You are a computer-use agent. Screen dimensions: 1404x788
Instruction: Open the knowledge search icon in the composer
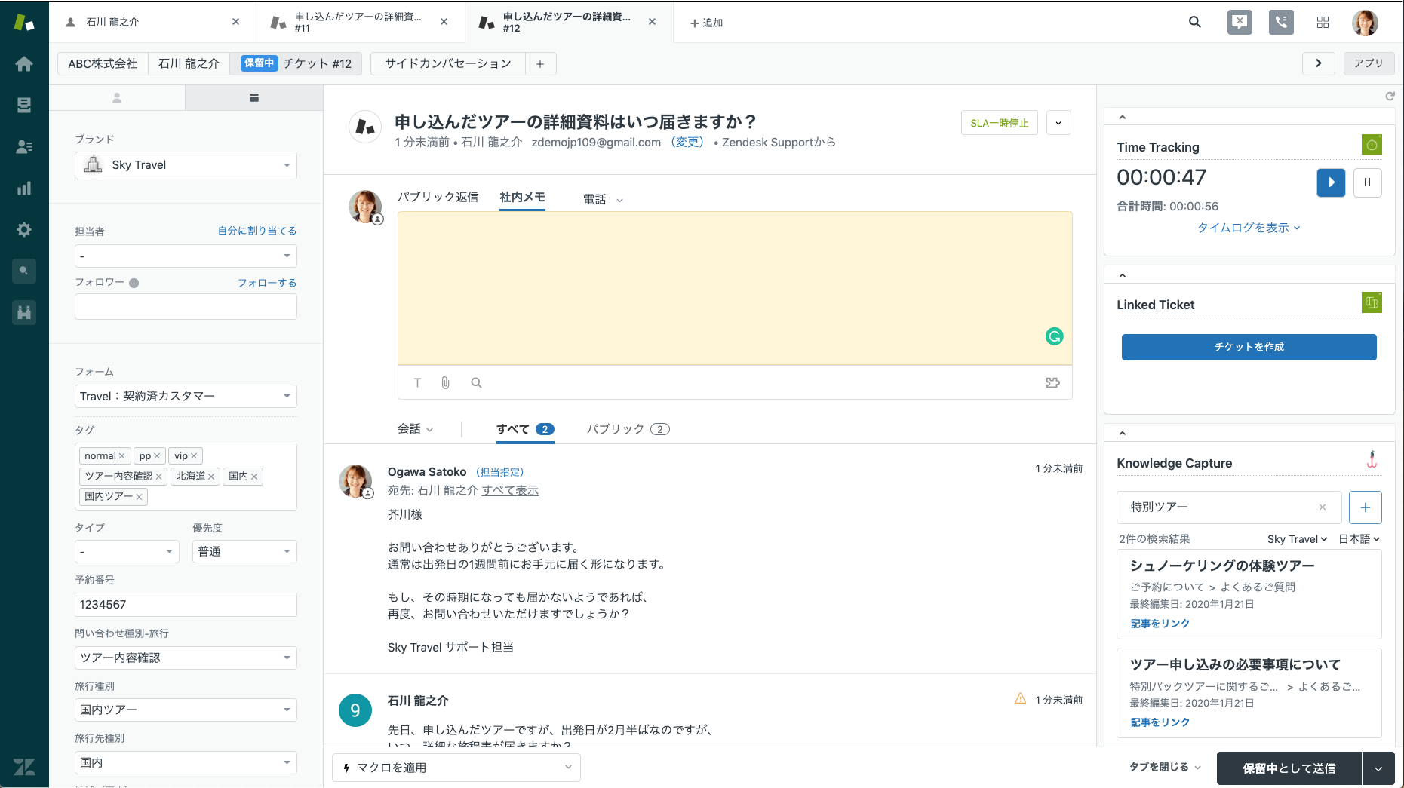coord(476,382)
